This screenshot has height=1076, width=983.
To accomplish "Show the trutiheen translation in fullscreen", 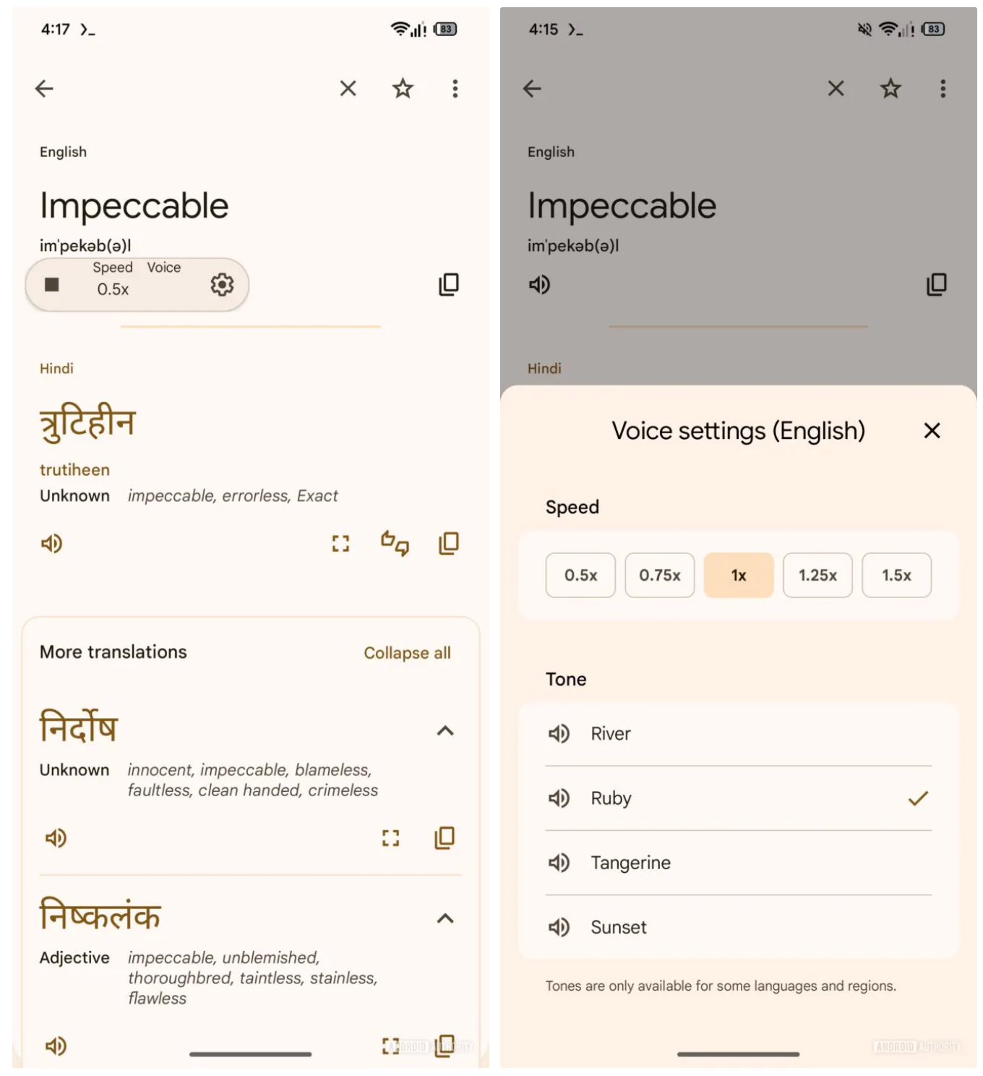I will pyautogui.click(x=340, y=544).
